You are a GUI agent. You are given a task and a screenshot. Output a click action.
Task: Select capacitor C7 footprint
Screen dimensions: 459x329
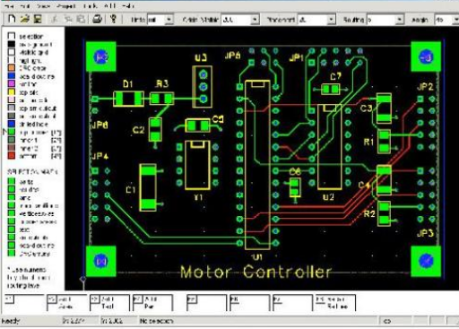point(330,89)
